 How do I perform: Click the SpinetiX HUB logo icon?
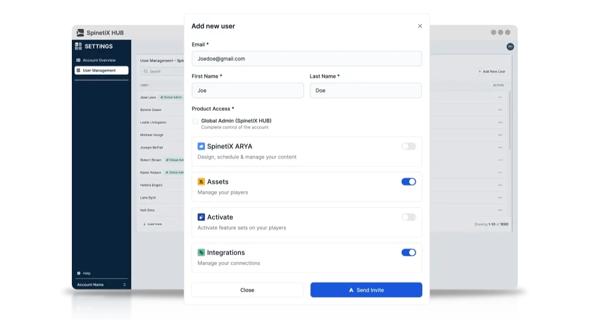[x=81, y=33]
